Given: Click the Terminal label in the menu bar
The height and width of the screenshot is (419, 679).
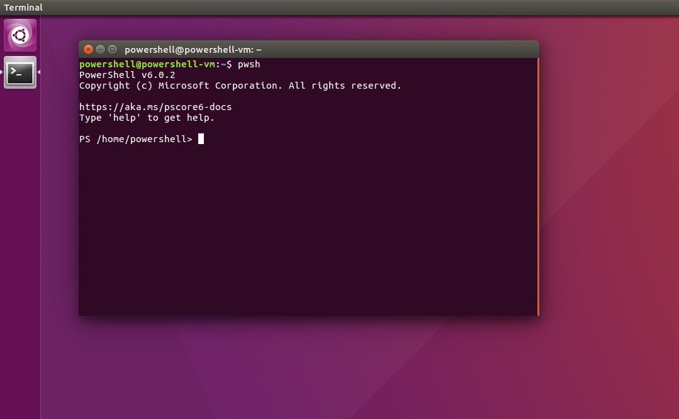Looking at the screenshot, I should (23, 7).
